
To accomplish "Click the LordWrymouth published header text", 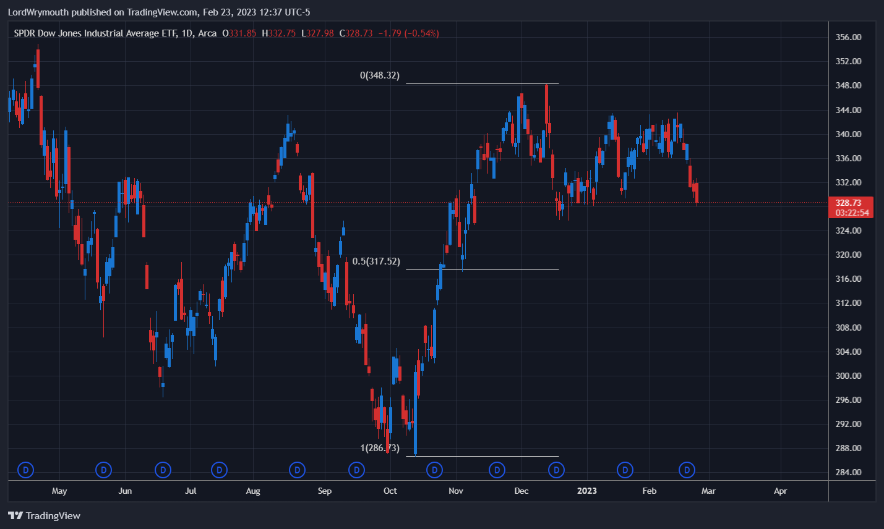I will click(159, 12).
